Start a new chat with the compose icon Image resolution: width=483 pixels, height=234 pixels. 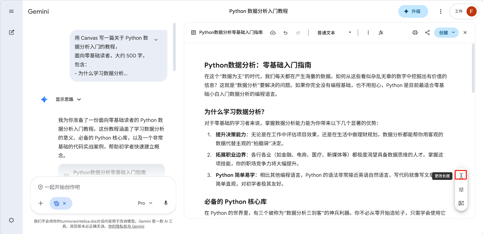coord(12,32)
